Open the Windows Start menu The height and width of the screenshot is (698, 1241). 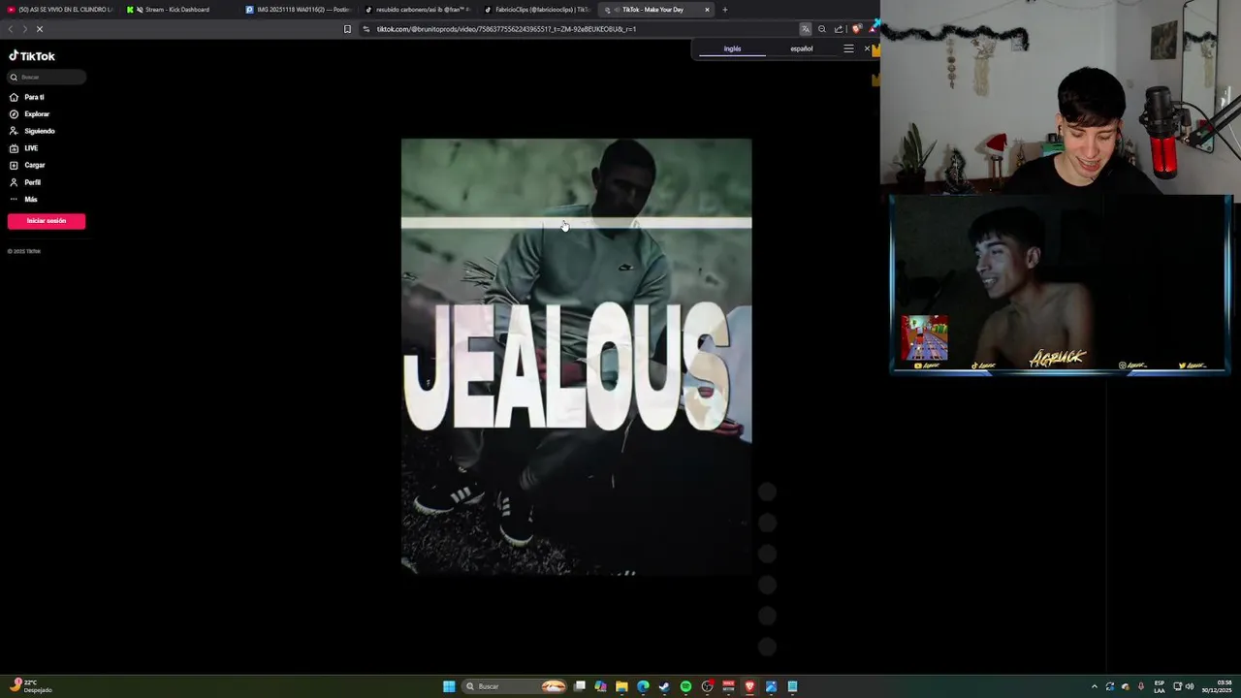tap(449, 686)
